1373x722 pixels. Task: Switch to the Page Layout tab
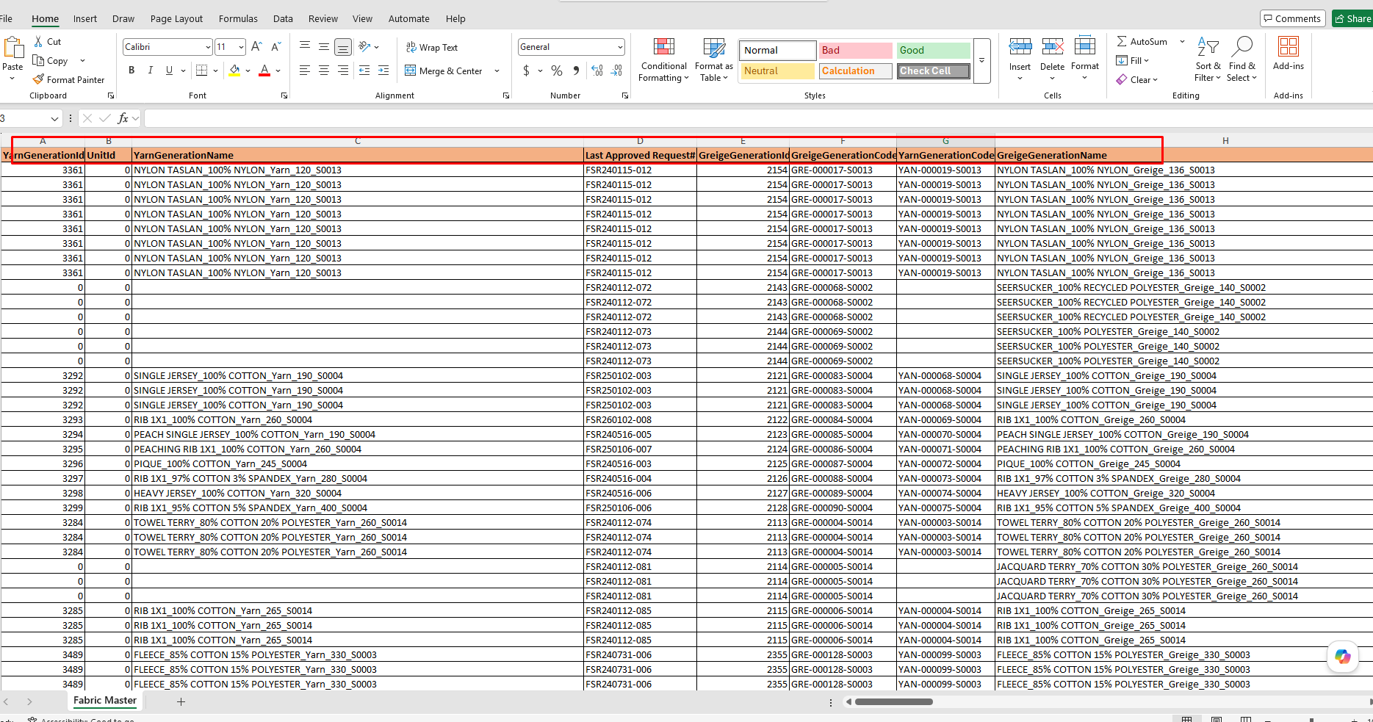[x=176, y=18]
